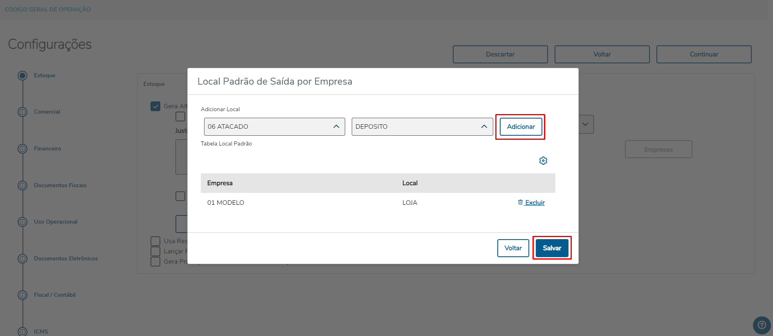Toggle the Gera Alt checkbox
The height and width of the screenshot is (336, 773).
pyautogui.click(x=155, y=106)
